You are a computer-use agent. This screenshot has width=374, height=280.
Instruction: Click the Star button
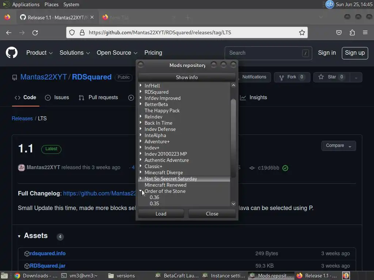(x=332, y=77)
